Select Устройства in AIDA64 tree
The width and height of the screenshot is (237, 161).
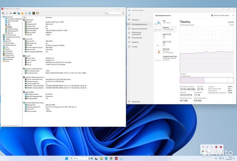pyautogui.click(x=8, y=51)
